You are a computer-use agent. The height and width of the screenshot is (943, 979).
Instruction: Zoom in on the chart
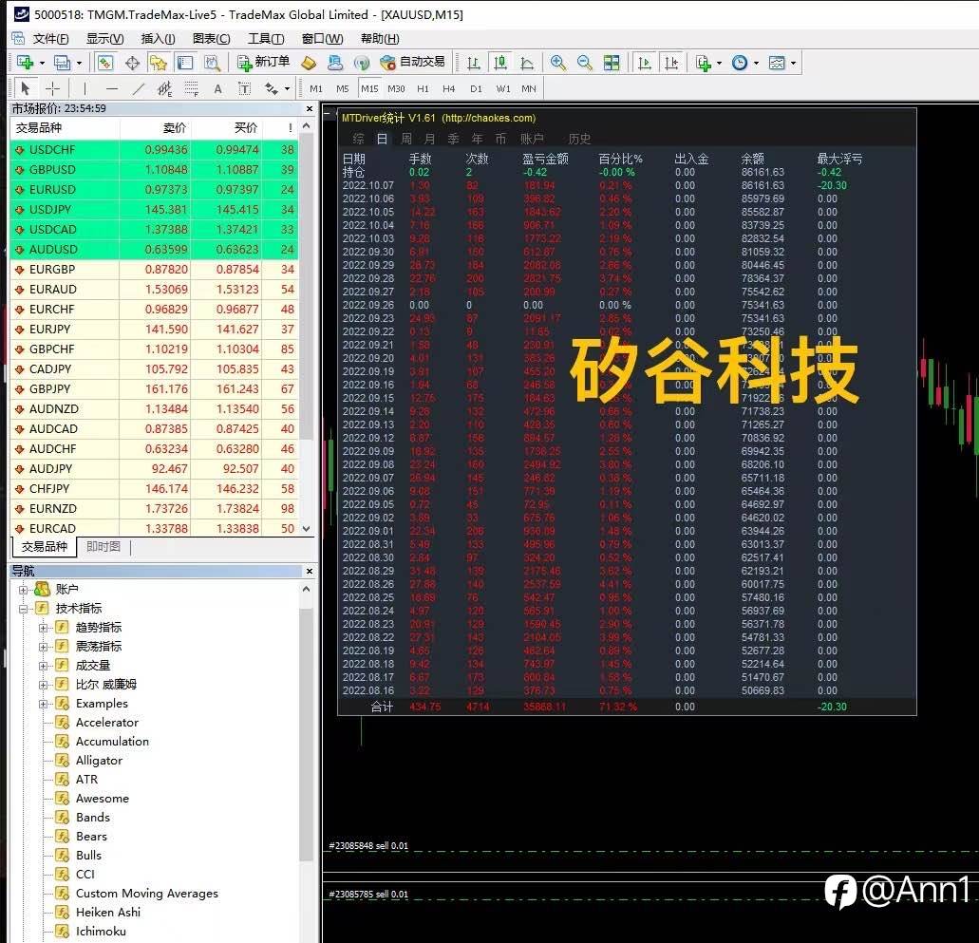click(557, 63)
